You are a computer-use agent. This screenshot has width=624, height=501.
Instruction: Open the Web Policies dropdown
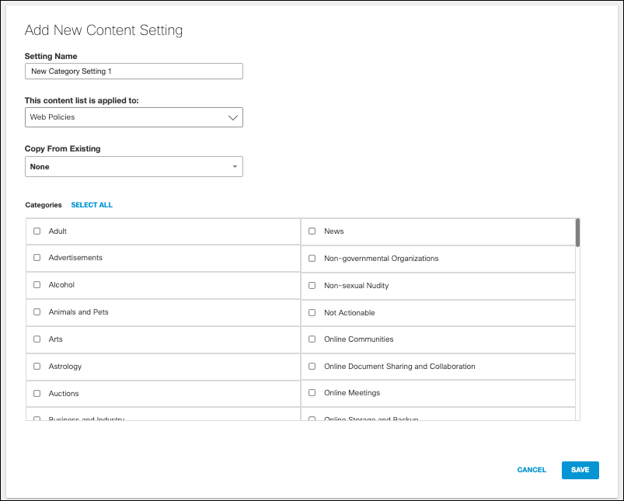tap(134, 117)
